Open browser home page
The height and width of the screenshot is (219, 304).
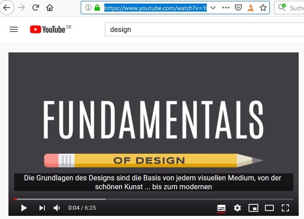pos(50,8)
